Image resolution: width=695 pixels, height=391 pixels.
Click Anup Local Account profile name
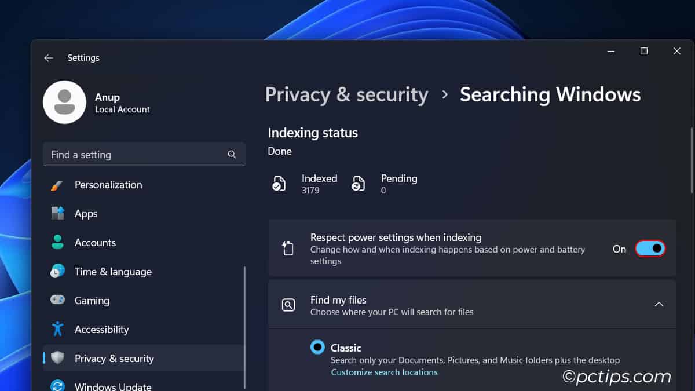click(122, 103)
